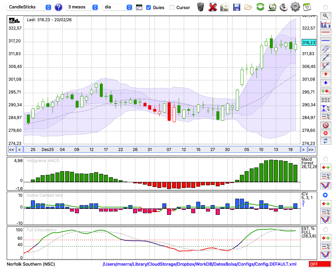The image size is (336, 269).
Task: Click the magnifying glass zoom tool
Action: point(325,15)
